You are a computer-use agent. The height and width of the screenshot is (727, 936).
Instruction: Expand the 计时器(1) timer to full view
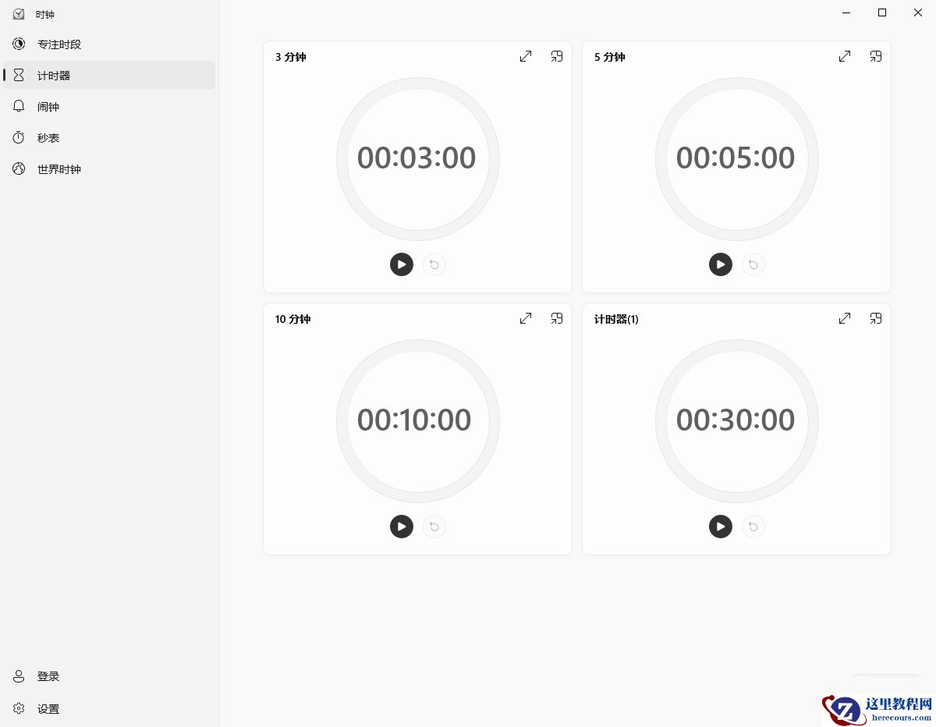coord(845,318)
